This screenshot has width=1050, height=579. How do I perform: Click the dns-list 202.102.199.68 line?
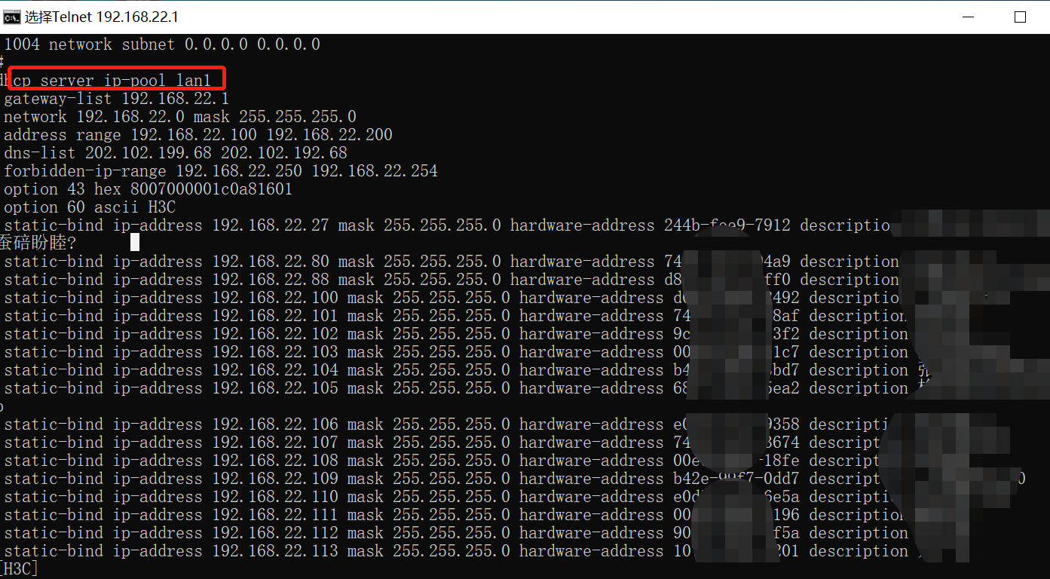click(175, 153)
